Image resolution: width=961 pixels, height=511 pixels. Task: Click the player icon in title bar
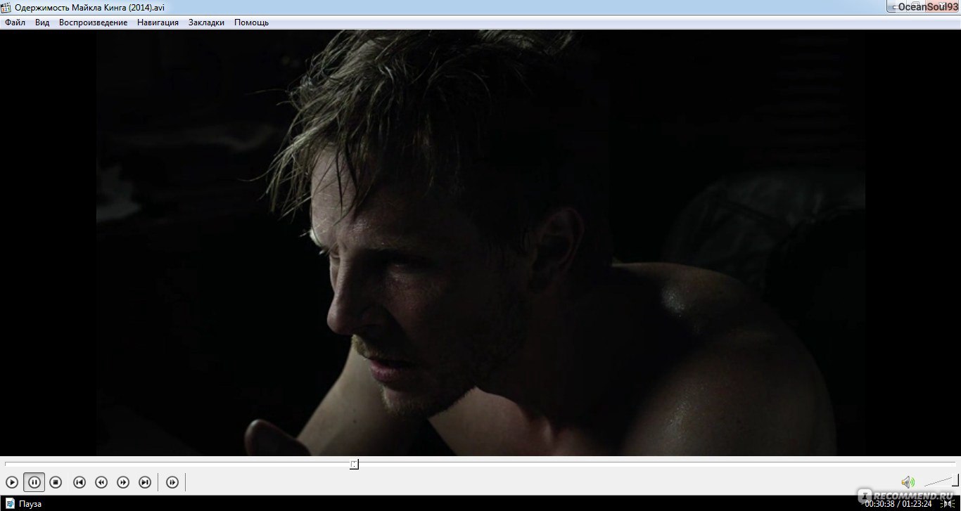6,7
